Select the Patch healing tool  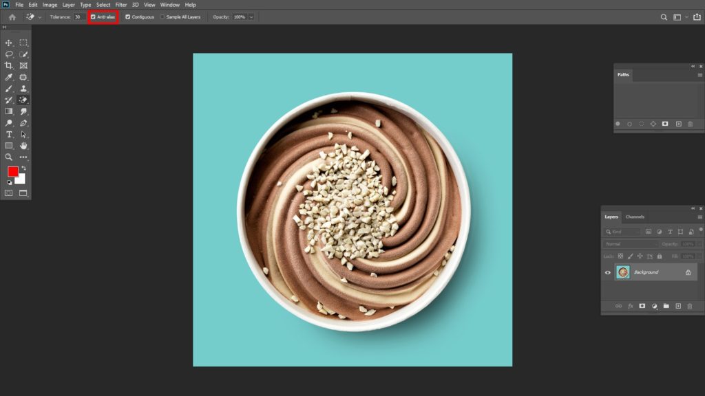point(23,77)
